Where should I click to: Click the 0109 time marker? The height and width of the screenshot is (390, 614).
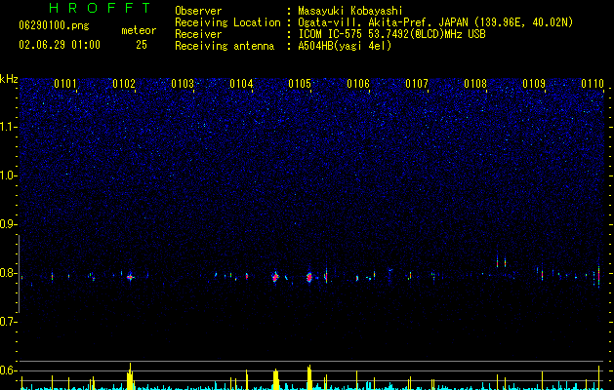(534, 84)
